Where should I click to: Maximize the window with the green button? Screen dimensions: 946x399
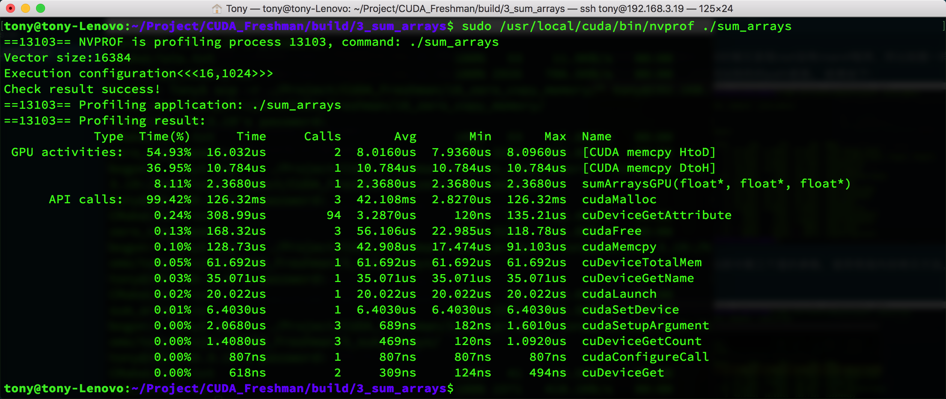pos(41,8)
